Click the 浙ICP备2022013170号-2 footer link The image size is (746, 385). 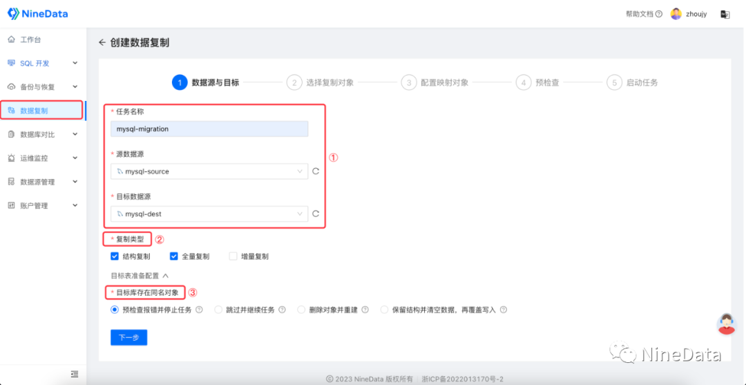[x=462, y=379]
